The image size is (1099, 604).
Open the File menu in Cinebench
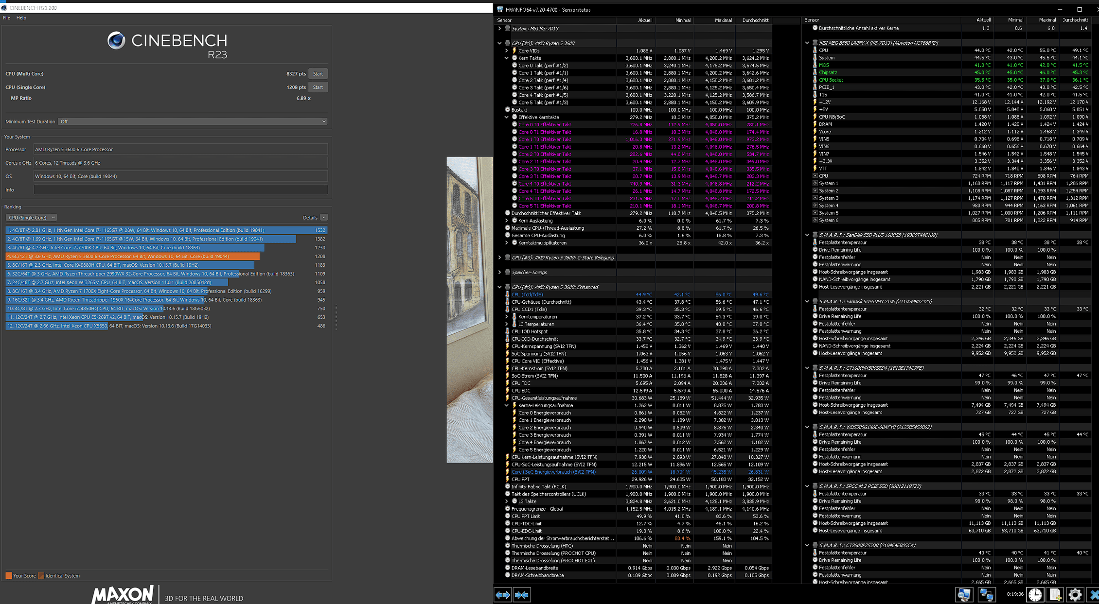pyautogui.click(x=6, y=17)
